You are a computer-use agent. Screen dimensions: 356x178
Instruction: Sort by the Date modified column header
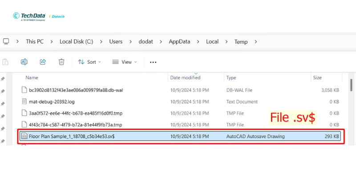tap(185, 77)
